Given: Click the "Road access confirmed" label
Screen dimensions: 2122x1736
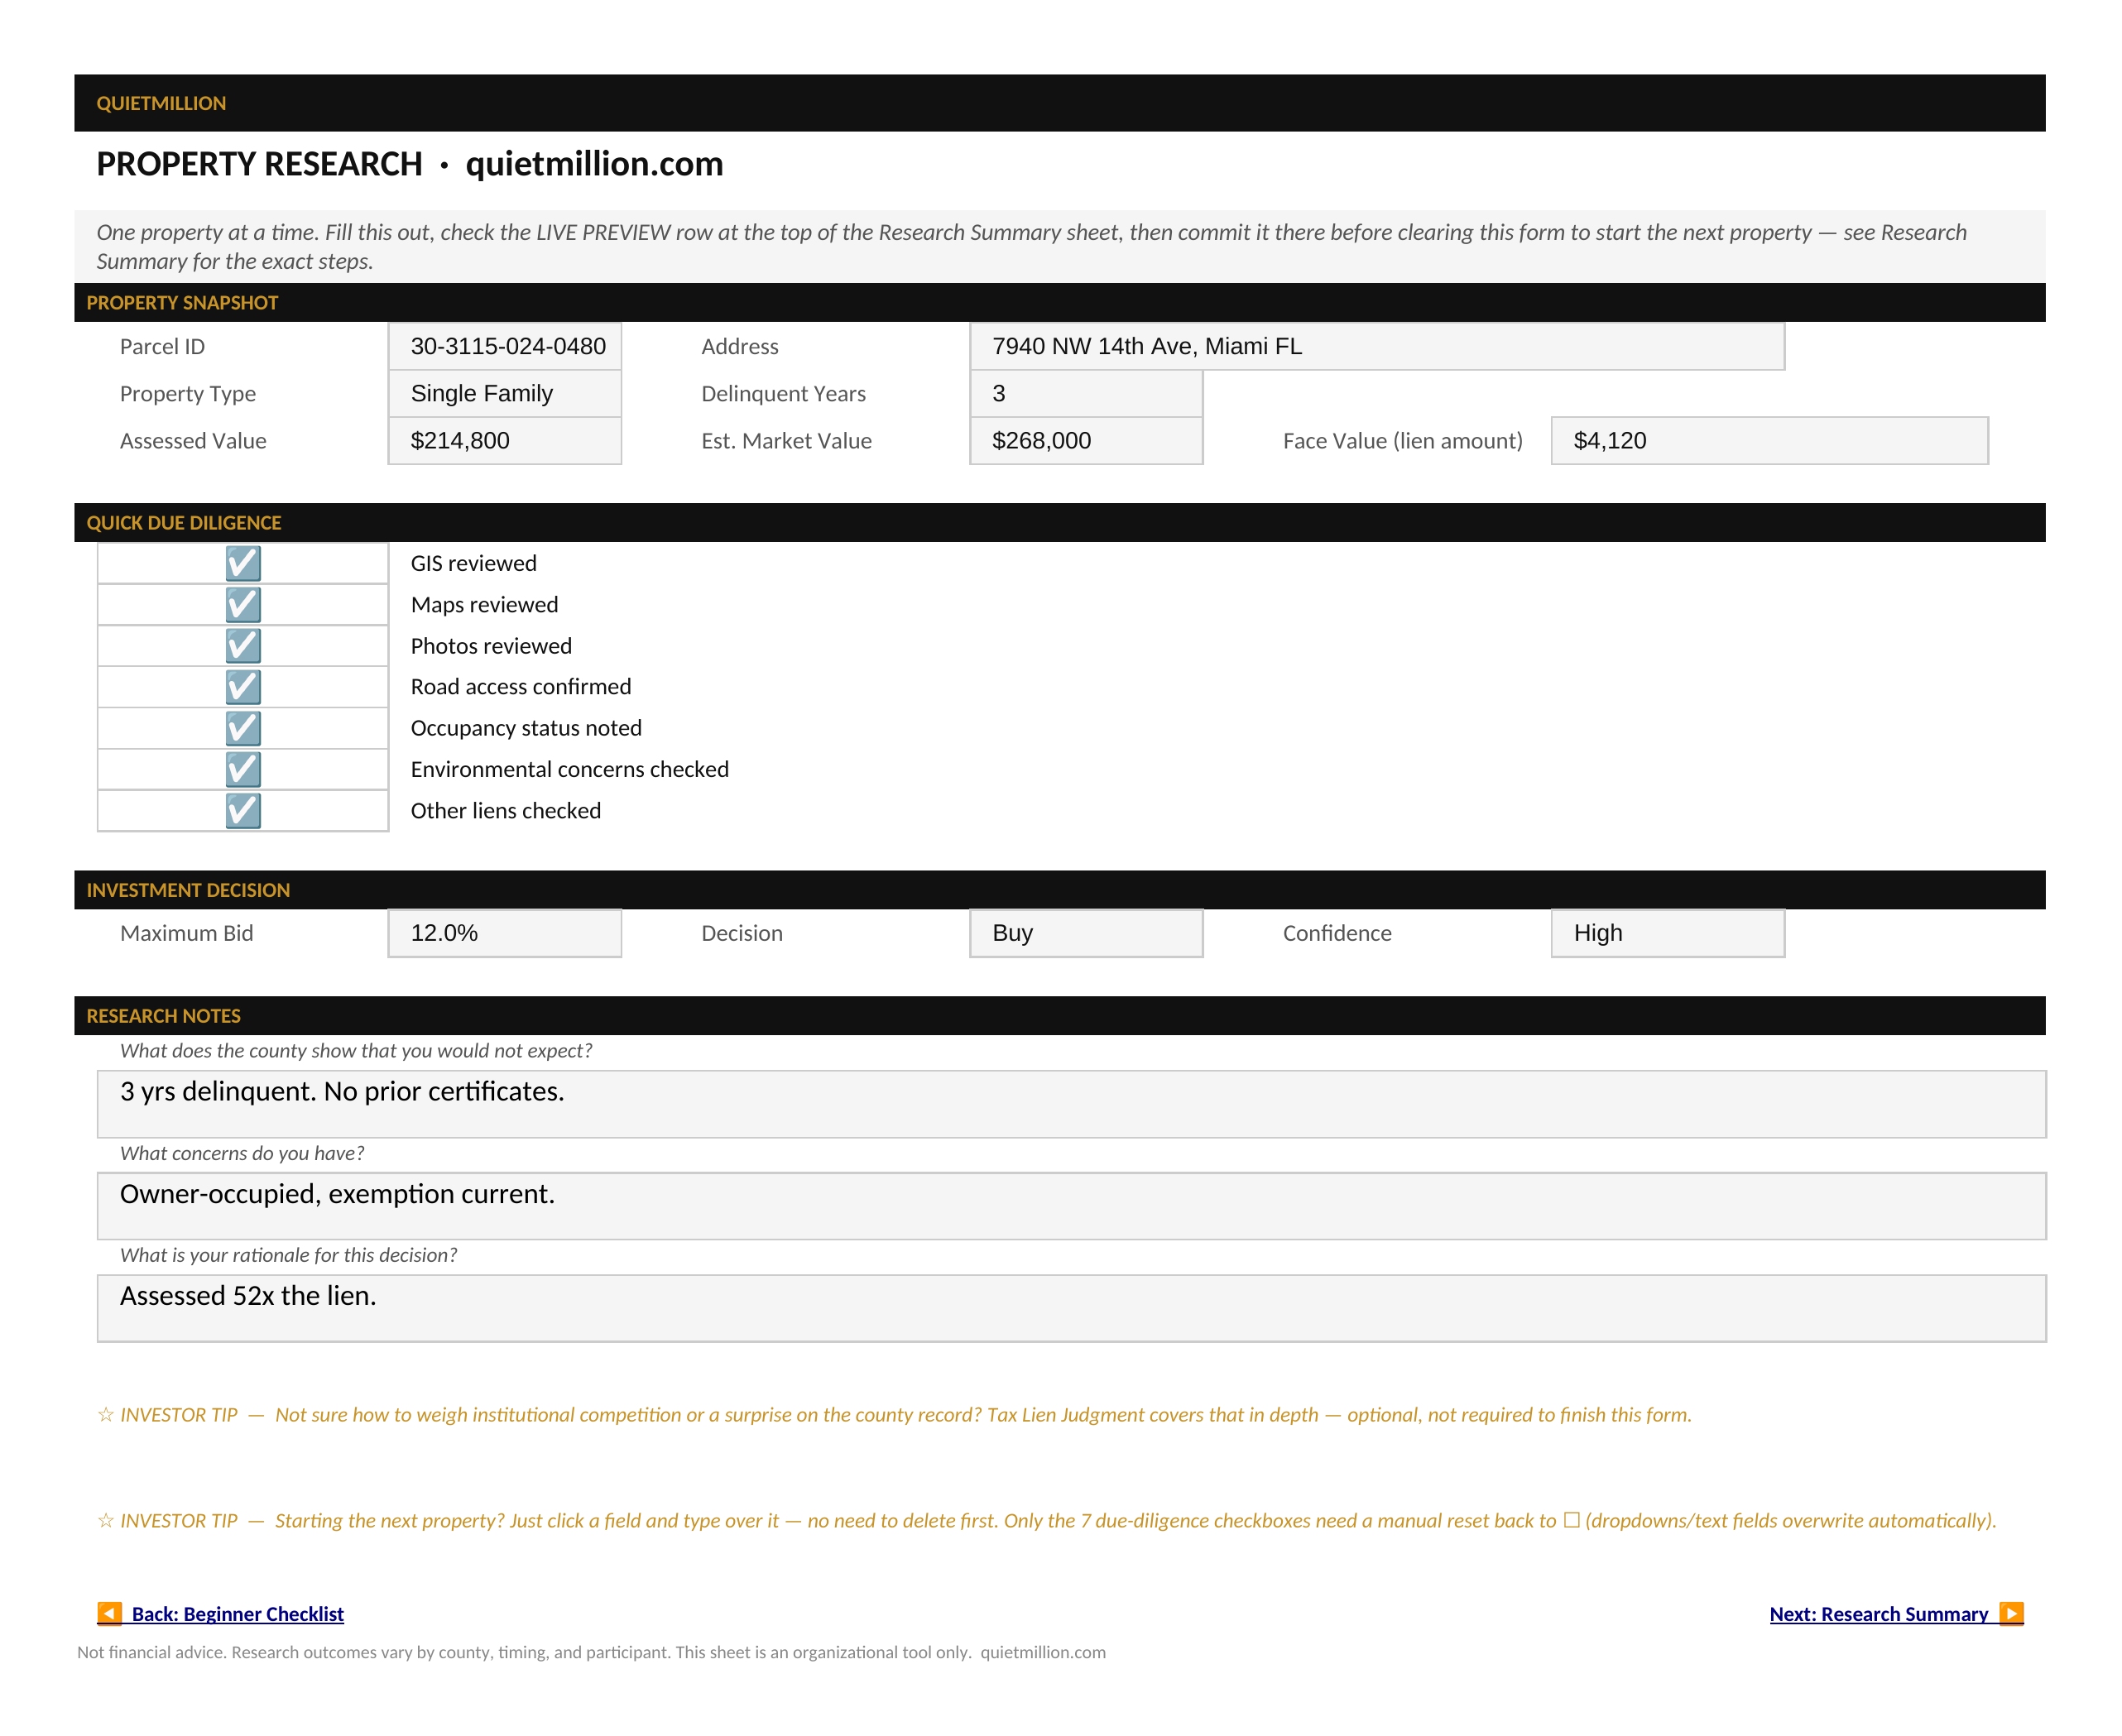Looking at the screenshot, I should 521,687.
